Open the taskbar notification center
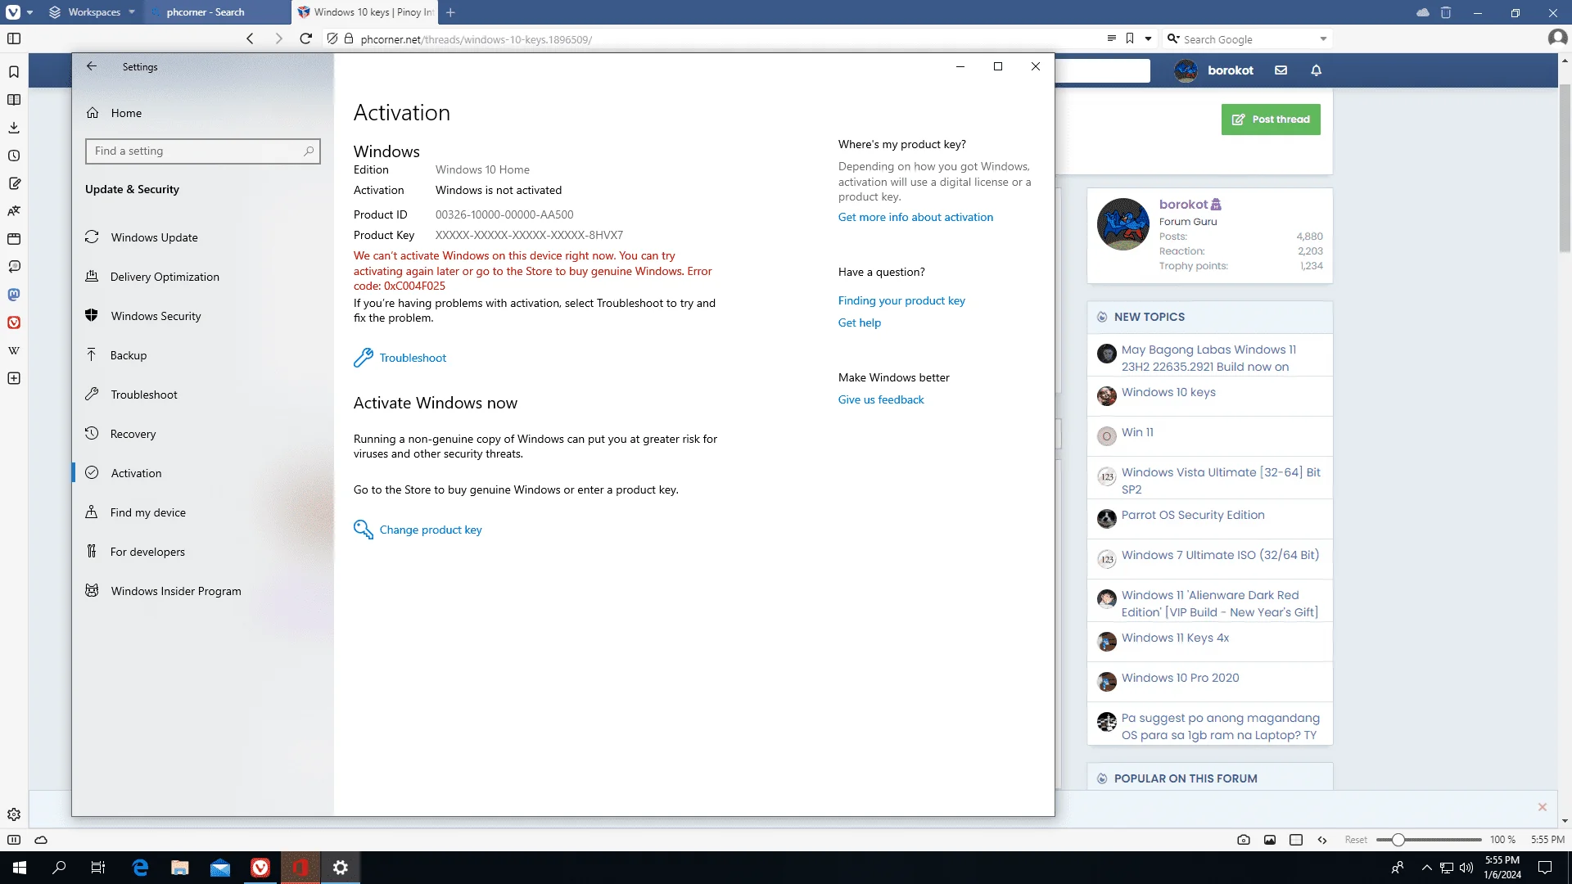Image resolution: width=1572 pixels, height=884 pixels. coord(1545,868)
